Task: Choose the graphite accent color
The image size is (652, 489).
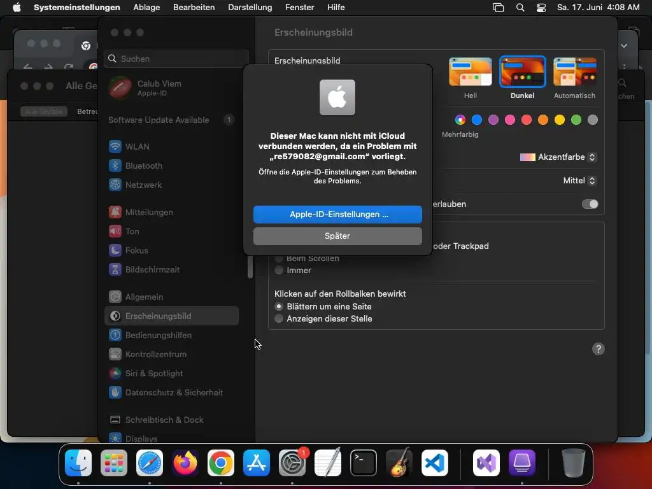Action: [593, 120]
